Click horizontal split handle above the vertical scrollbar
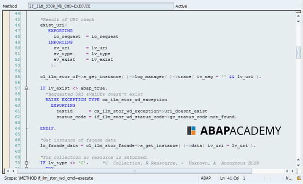The width and height of the screenshot is (303, 184). pyautogui.click(x=298, y=12)
